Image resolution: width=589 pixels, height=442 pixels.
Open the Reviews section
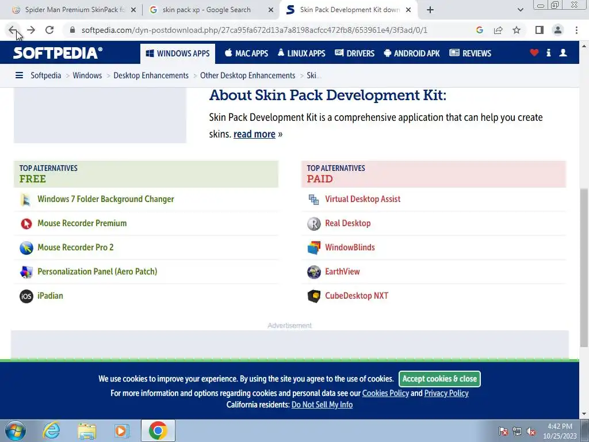(x=471, y=54)
